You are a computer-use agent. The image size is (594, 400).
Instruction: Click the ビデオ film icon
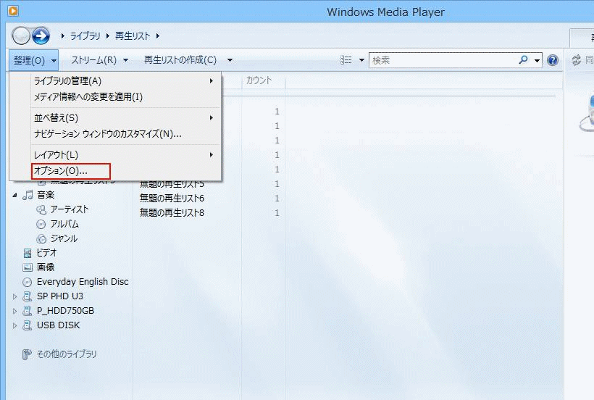(x=28, y=253)
